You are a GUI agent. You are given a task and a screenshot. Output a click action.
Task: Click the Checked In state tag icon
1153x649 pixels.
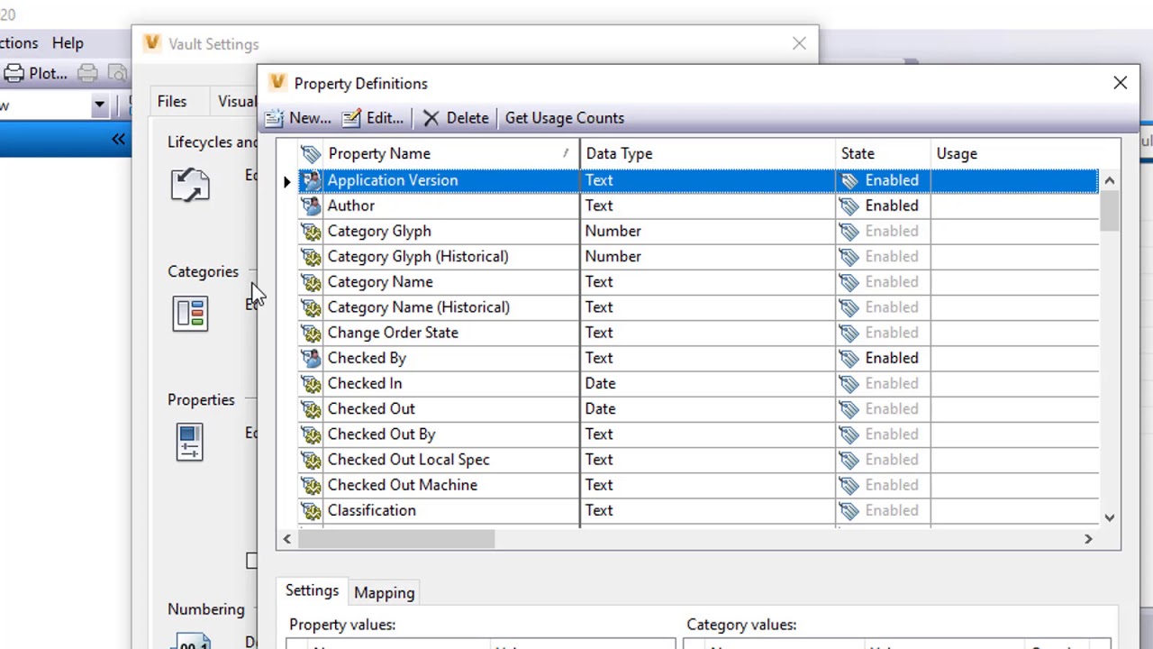pos(849,383)
